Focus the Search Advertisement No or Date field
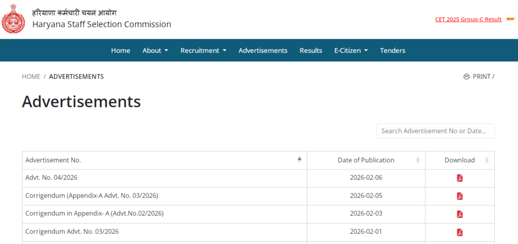The height and width of the screenshot is (244, 518). 435,131
